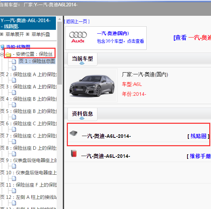Click the Y-一汽-奥迪-A6L-2014-线路图 panel header
The width and height of the screenshot is (211, 209).
point(28,23)
